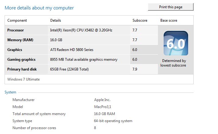
Task: Click the 64-bit operating system value
Action: click(x=113, y=121)
